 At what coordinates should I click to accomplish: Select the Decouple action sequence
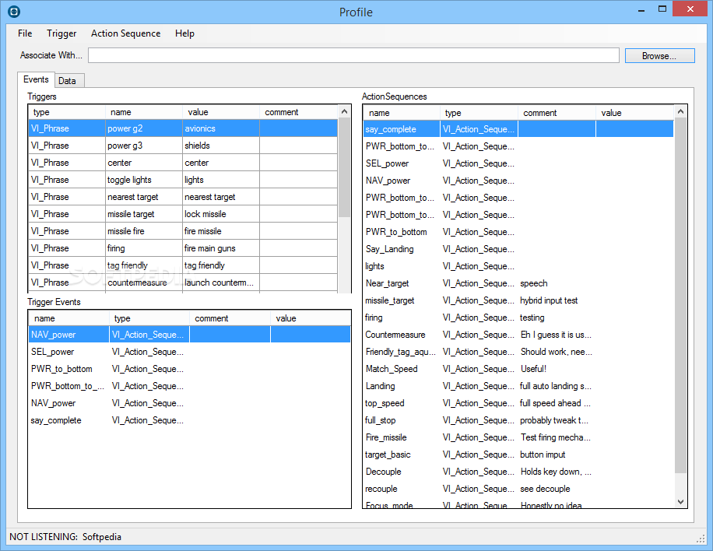tap(518, 472)
